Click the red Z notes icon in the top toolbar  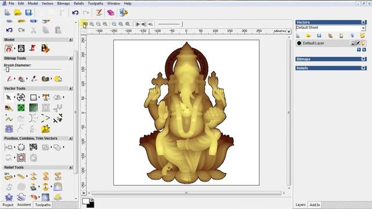coord(99,12)
